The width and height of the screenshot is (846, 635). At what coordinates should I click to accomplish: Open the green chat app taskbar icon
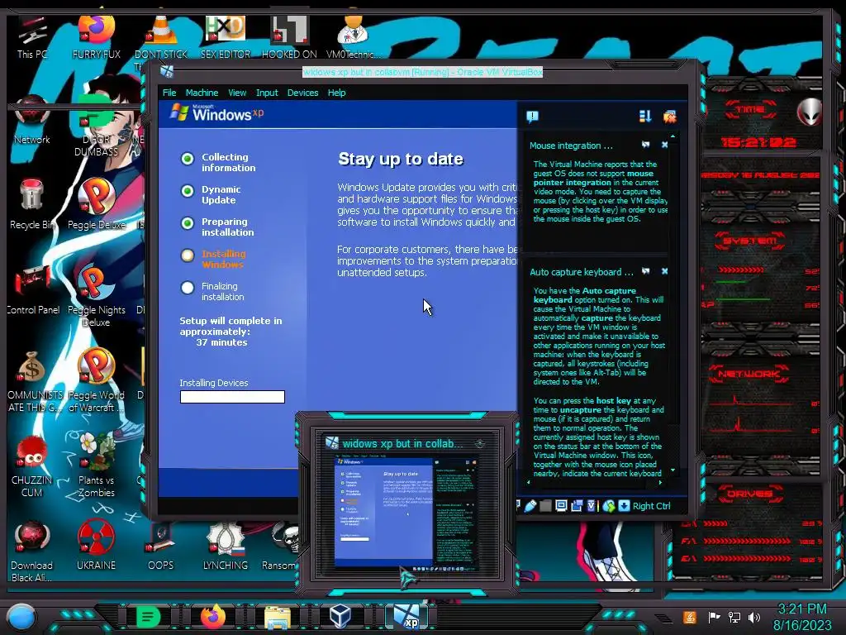pyautogui.click(x=148, y=617)
